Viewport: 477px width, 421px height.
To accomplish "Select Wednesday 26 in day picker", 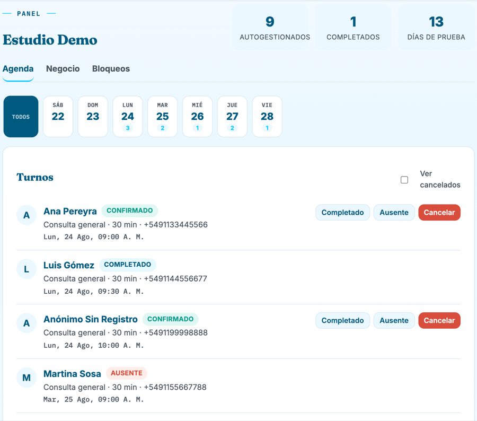I will coord(198,117).
